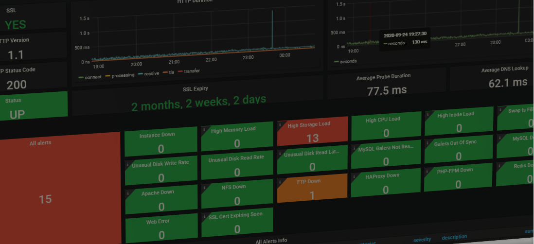Sort the table by description column header

click(454, 237)
